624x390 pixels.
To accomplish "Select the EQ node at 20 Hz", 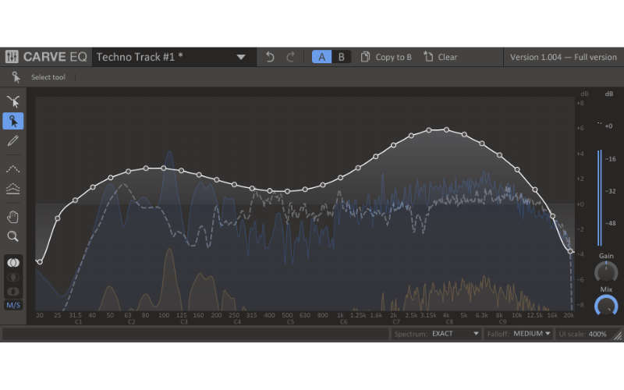I will coord(40,262).
